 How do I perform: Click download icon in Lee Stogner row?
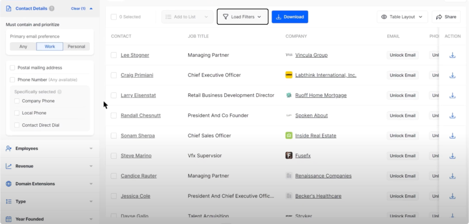click(452, 55)
